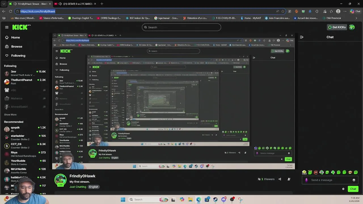Screen dimensions: 363x204
Task: Reload the page in browser toolbar
Action: point(10,11)
